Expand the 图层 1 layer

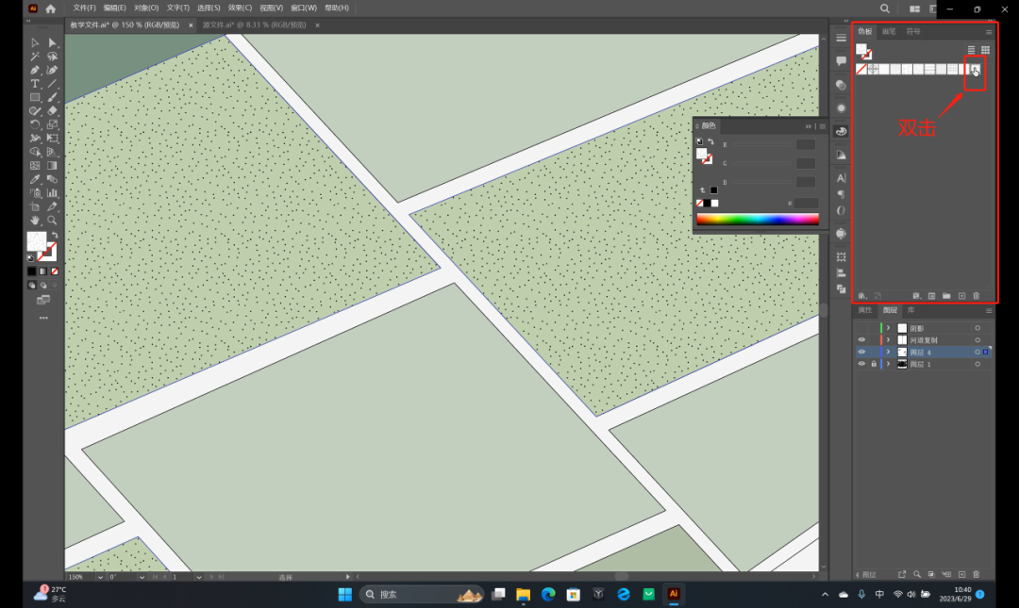coord(889,365)
